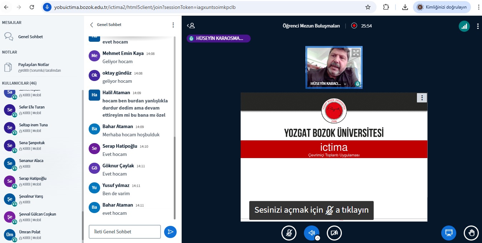482x243 pixels.
Task: Click Sefer Efe Turan's avatar icon
Action: pyautogui.click(x=10, y=110)
